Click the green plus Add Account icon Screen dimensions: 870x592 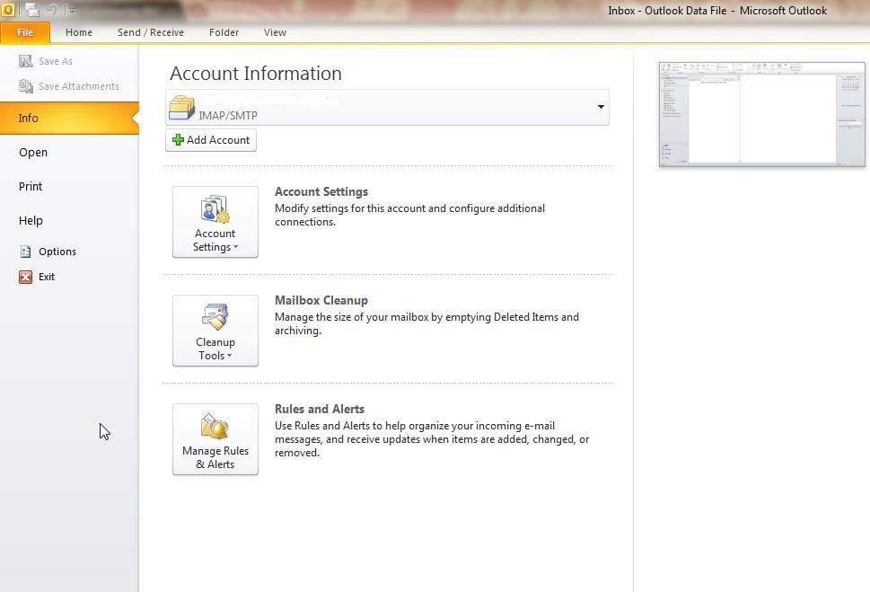tap(178, 140)
